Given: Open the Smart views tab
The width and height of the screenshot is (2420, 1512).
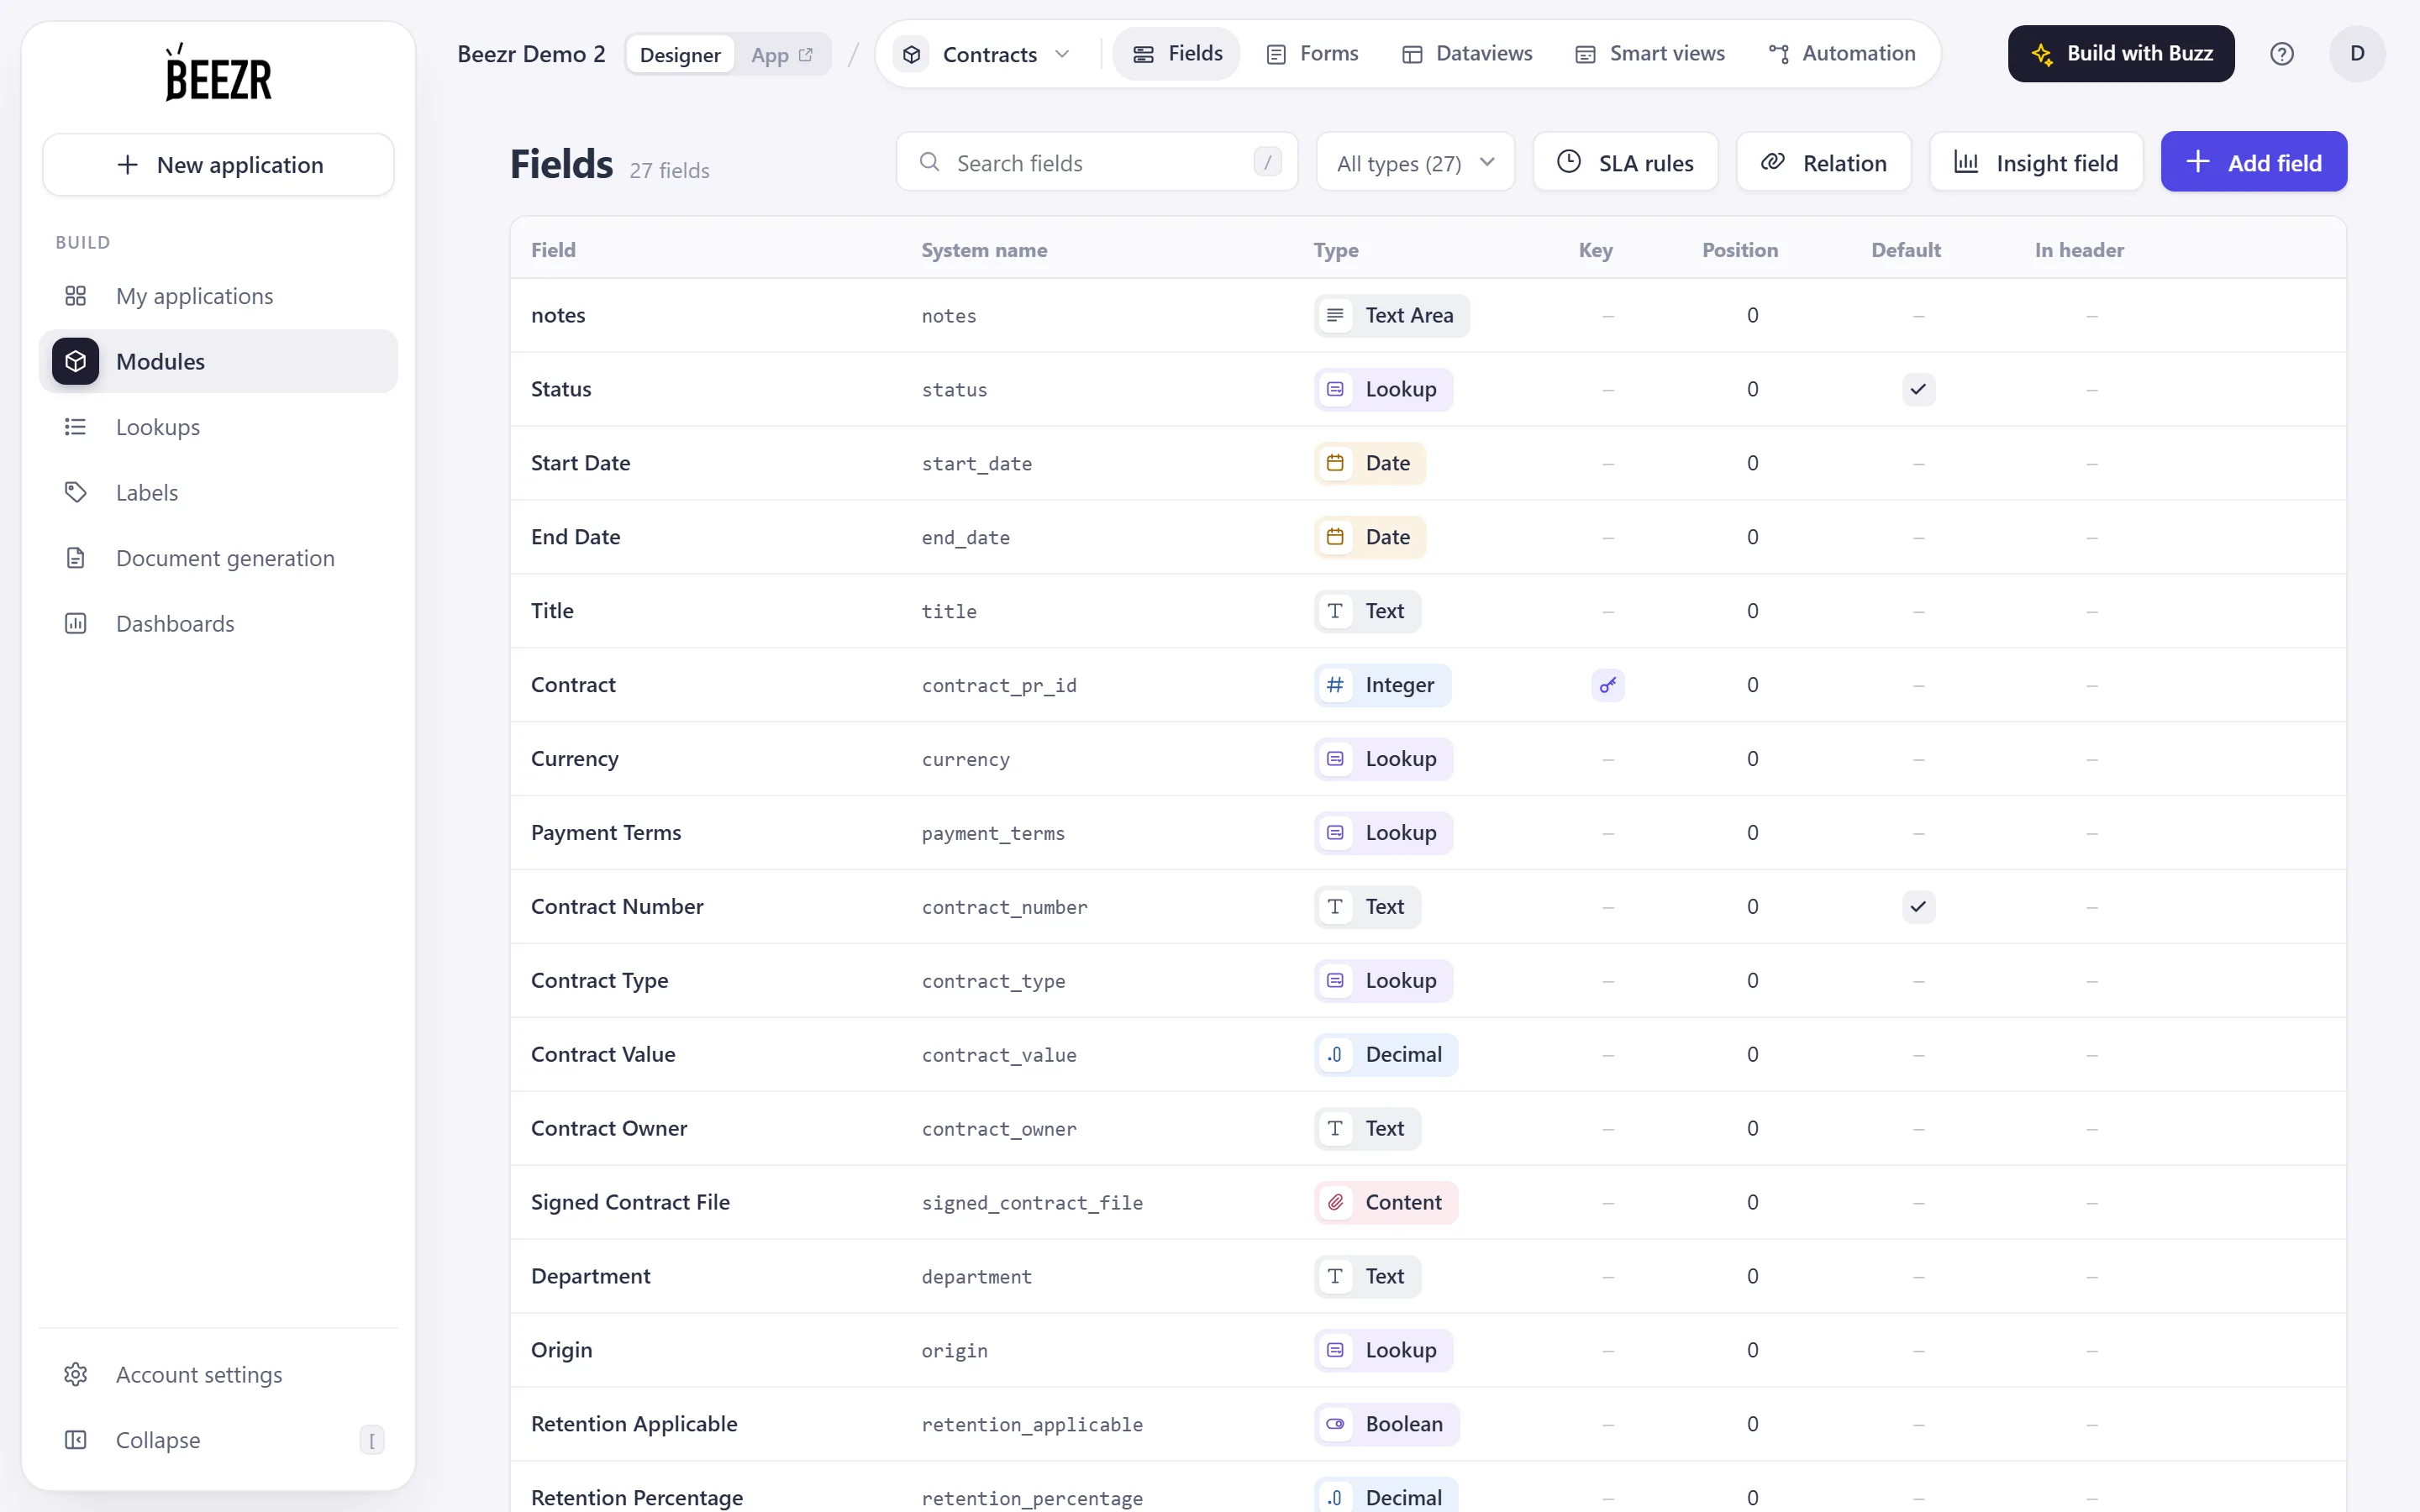Looking at the screenshot, I should coord(1649,54).
